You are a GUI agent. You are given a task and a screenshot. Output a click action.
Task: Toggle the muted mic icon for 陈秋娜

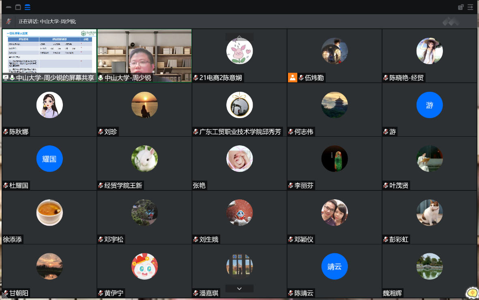(6, 132)
